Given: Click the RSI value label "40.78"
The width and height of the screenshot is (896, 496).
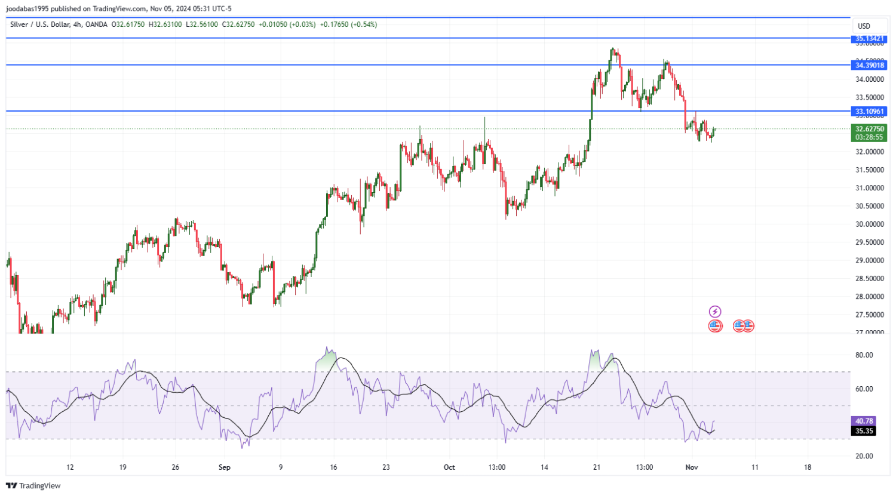Looking at the screenshot, I should [x=864, y=421].
